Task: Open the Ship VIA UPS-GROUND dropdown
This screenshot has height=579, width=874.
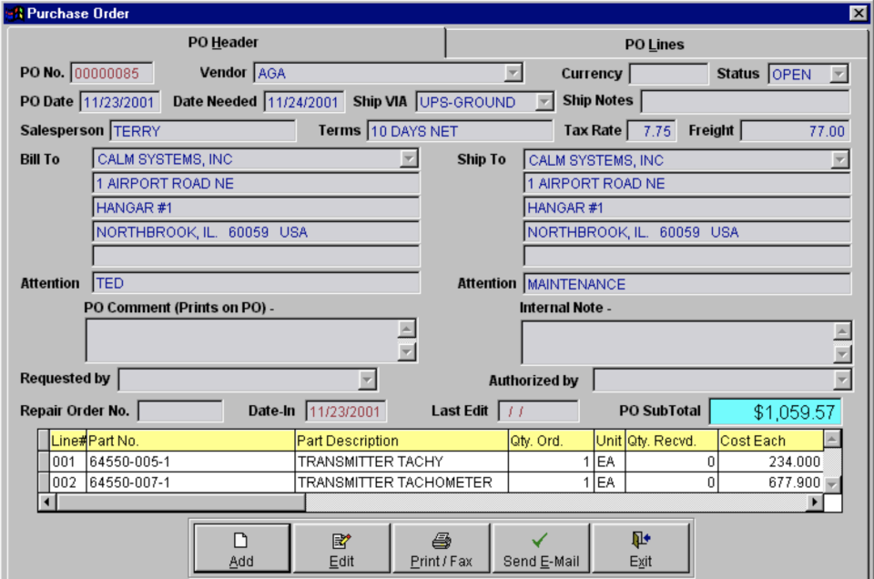Action: [544, 102]
